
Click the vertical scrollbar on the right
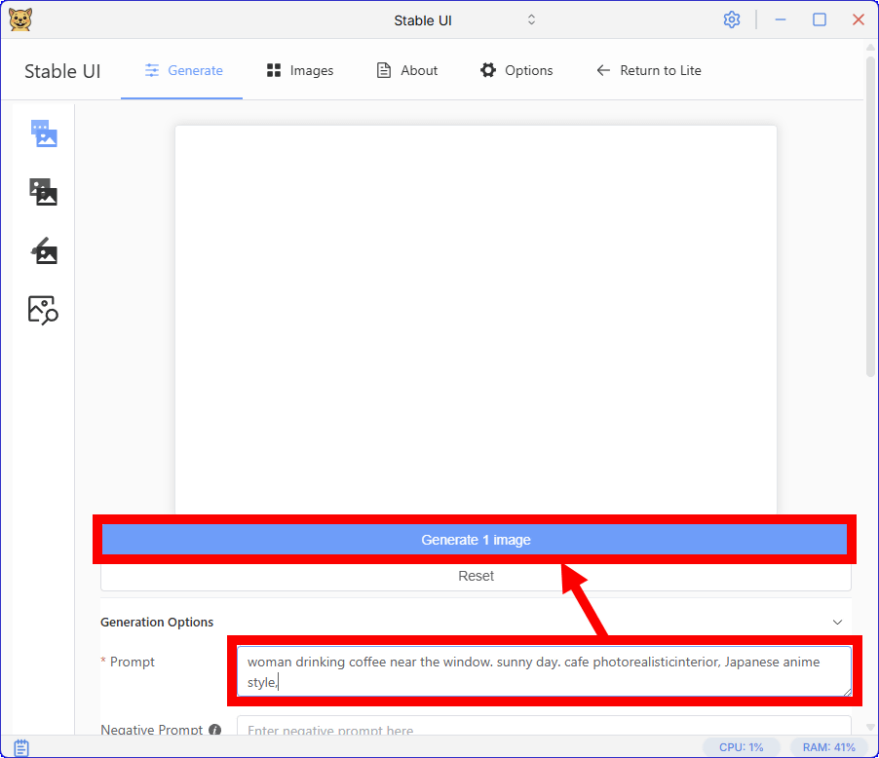coord(870,214)
